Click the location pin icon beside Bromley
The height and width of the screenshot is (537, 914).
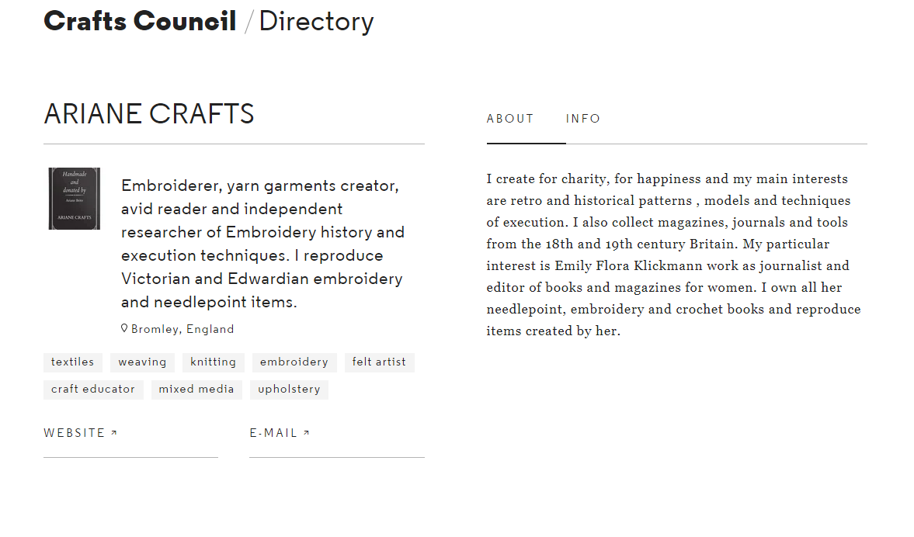124,328
